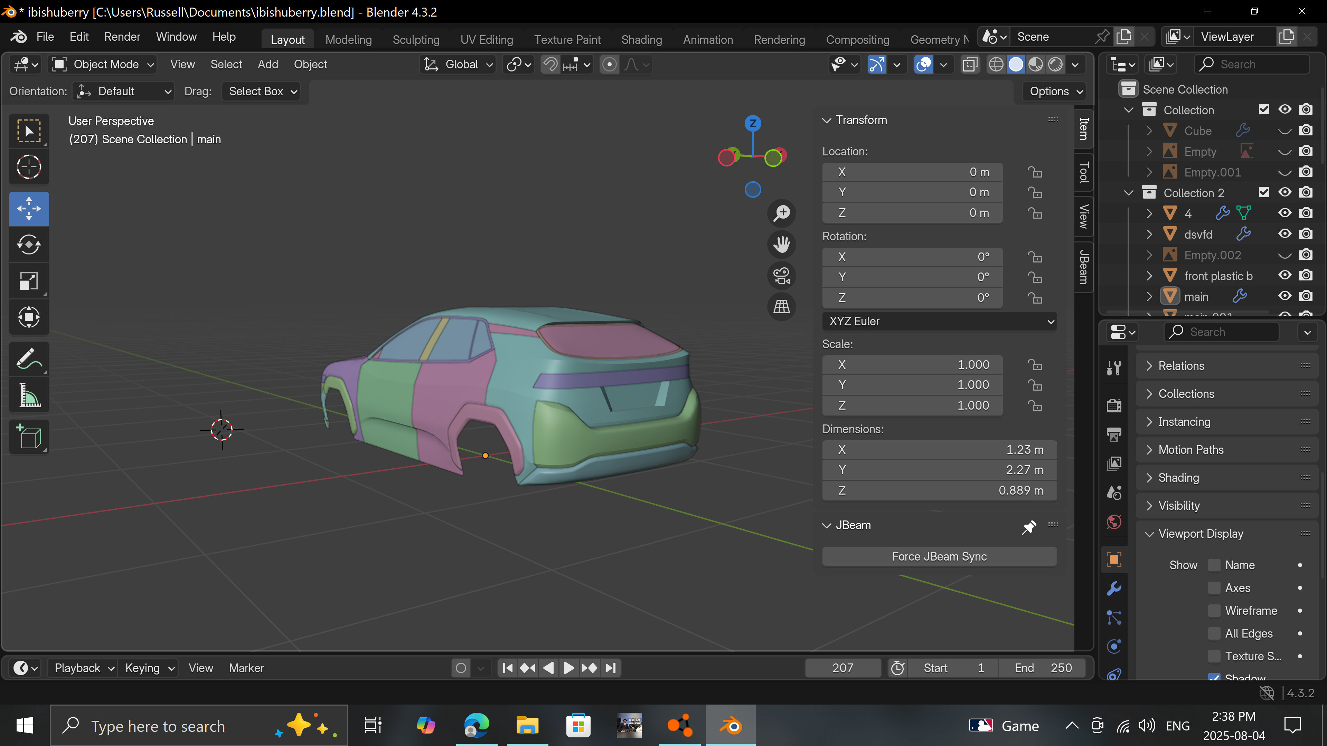1327x746 pixels.
Task: Toggle X-ray mode icon
Action: [x=970, y=64]
